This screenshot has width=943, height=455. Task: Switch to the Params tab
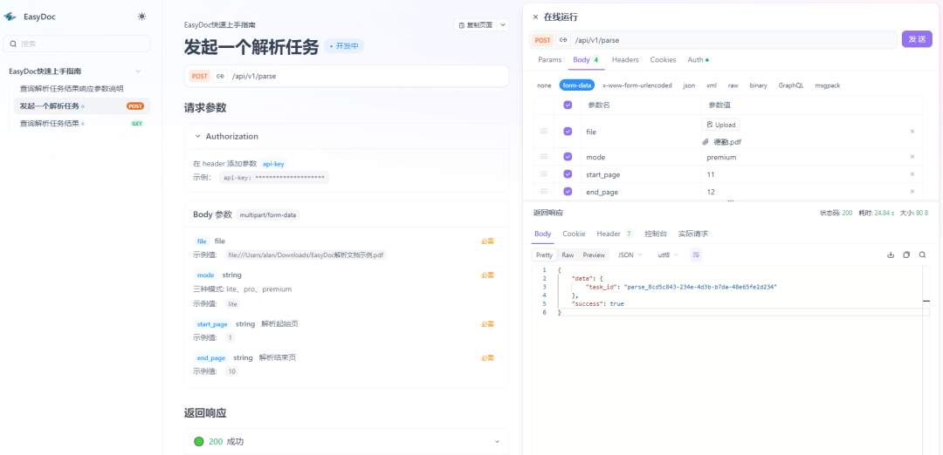point(550,60)
